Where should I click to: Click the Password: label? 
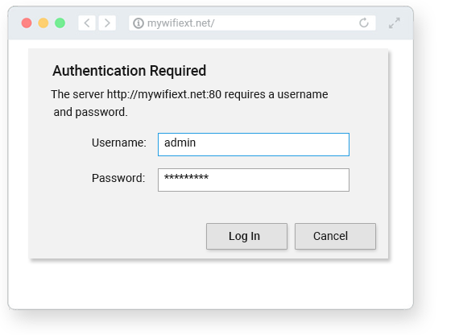tap(118, 178)
